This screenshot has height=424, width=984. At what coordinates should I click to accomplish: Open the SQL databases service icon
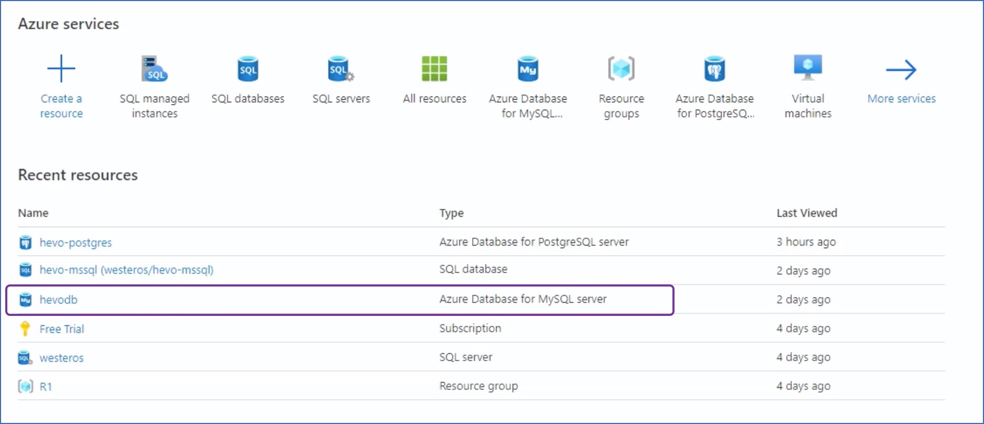(x=248, y=69)
